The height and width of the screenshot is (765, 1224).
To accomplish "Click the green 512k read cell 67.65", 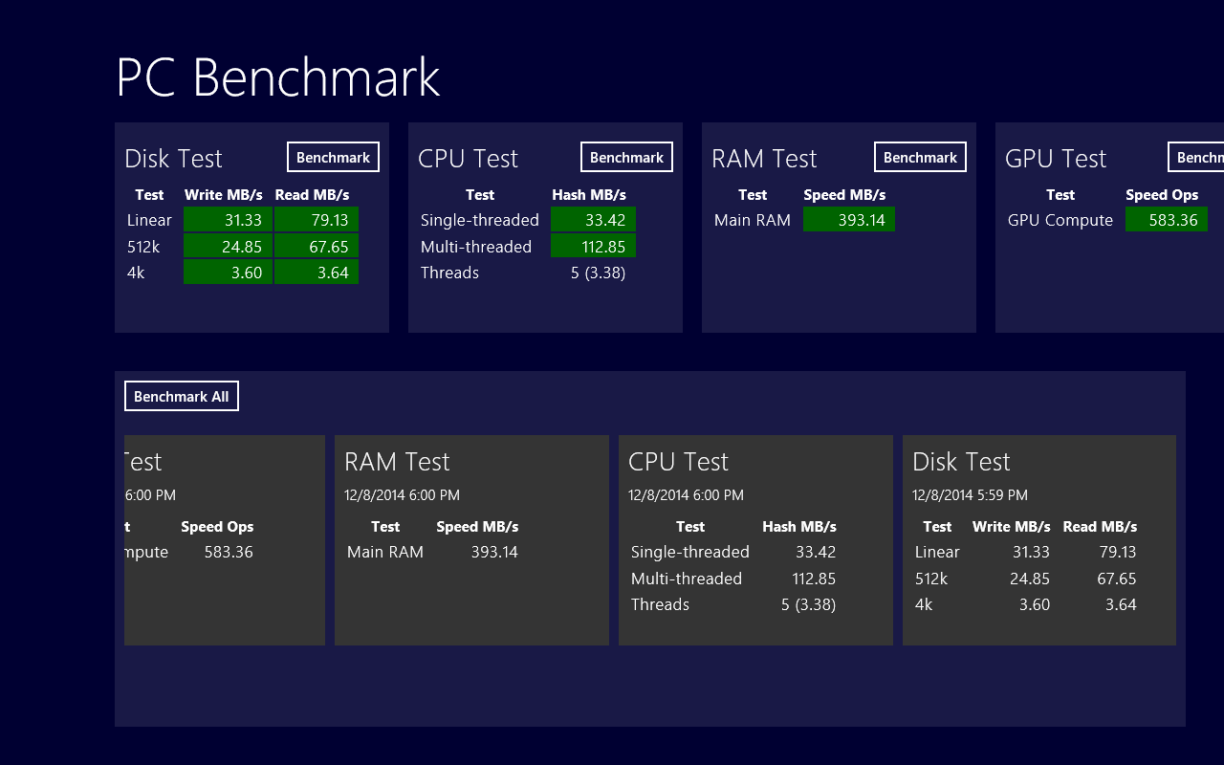I will pos(317,247).
